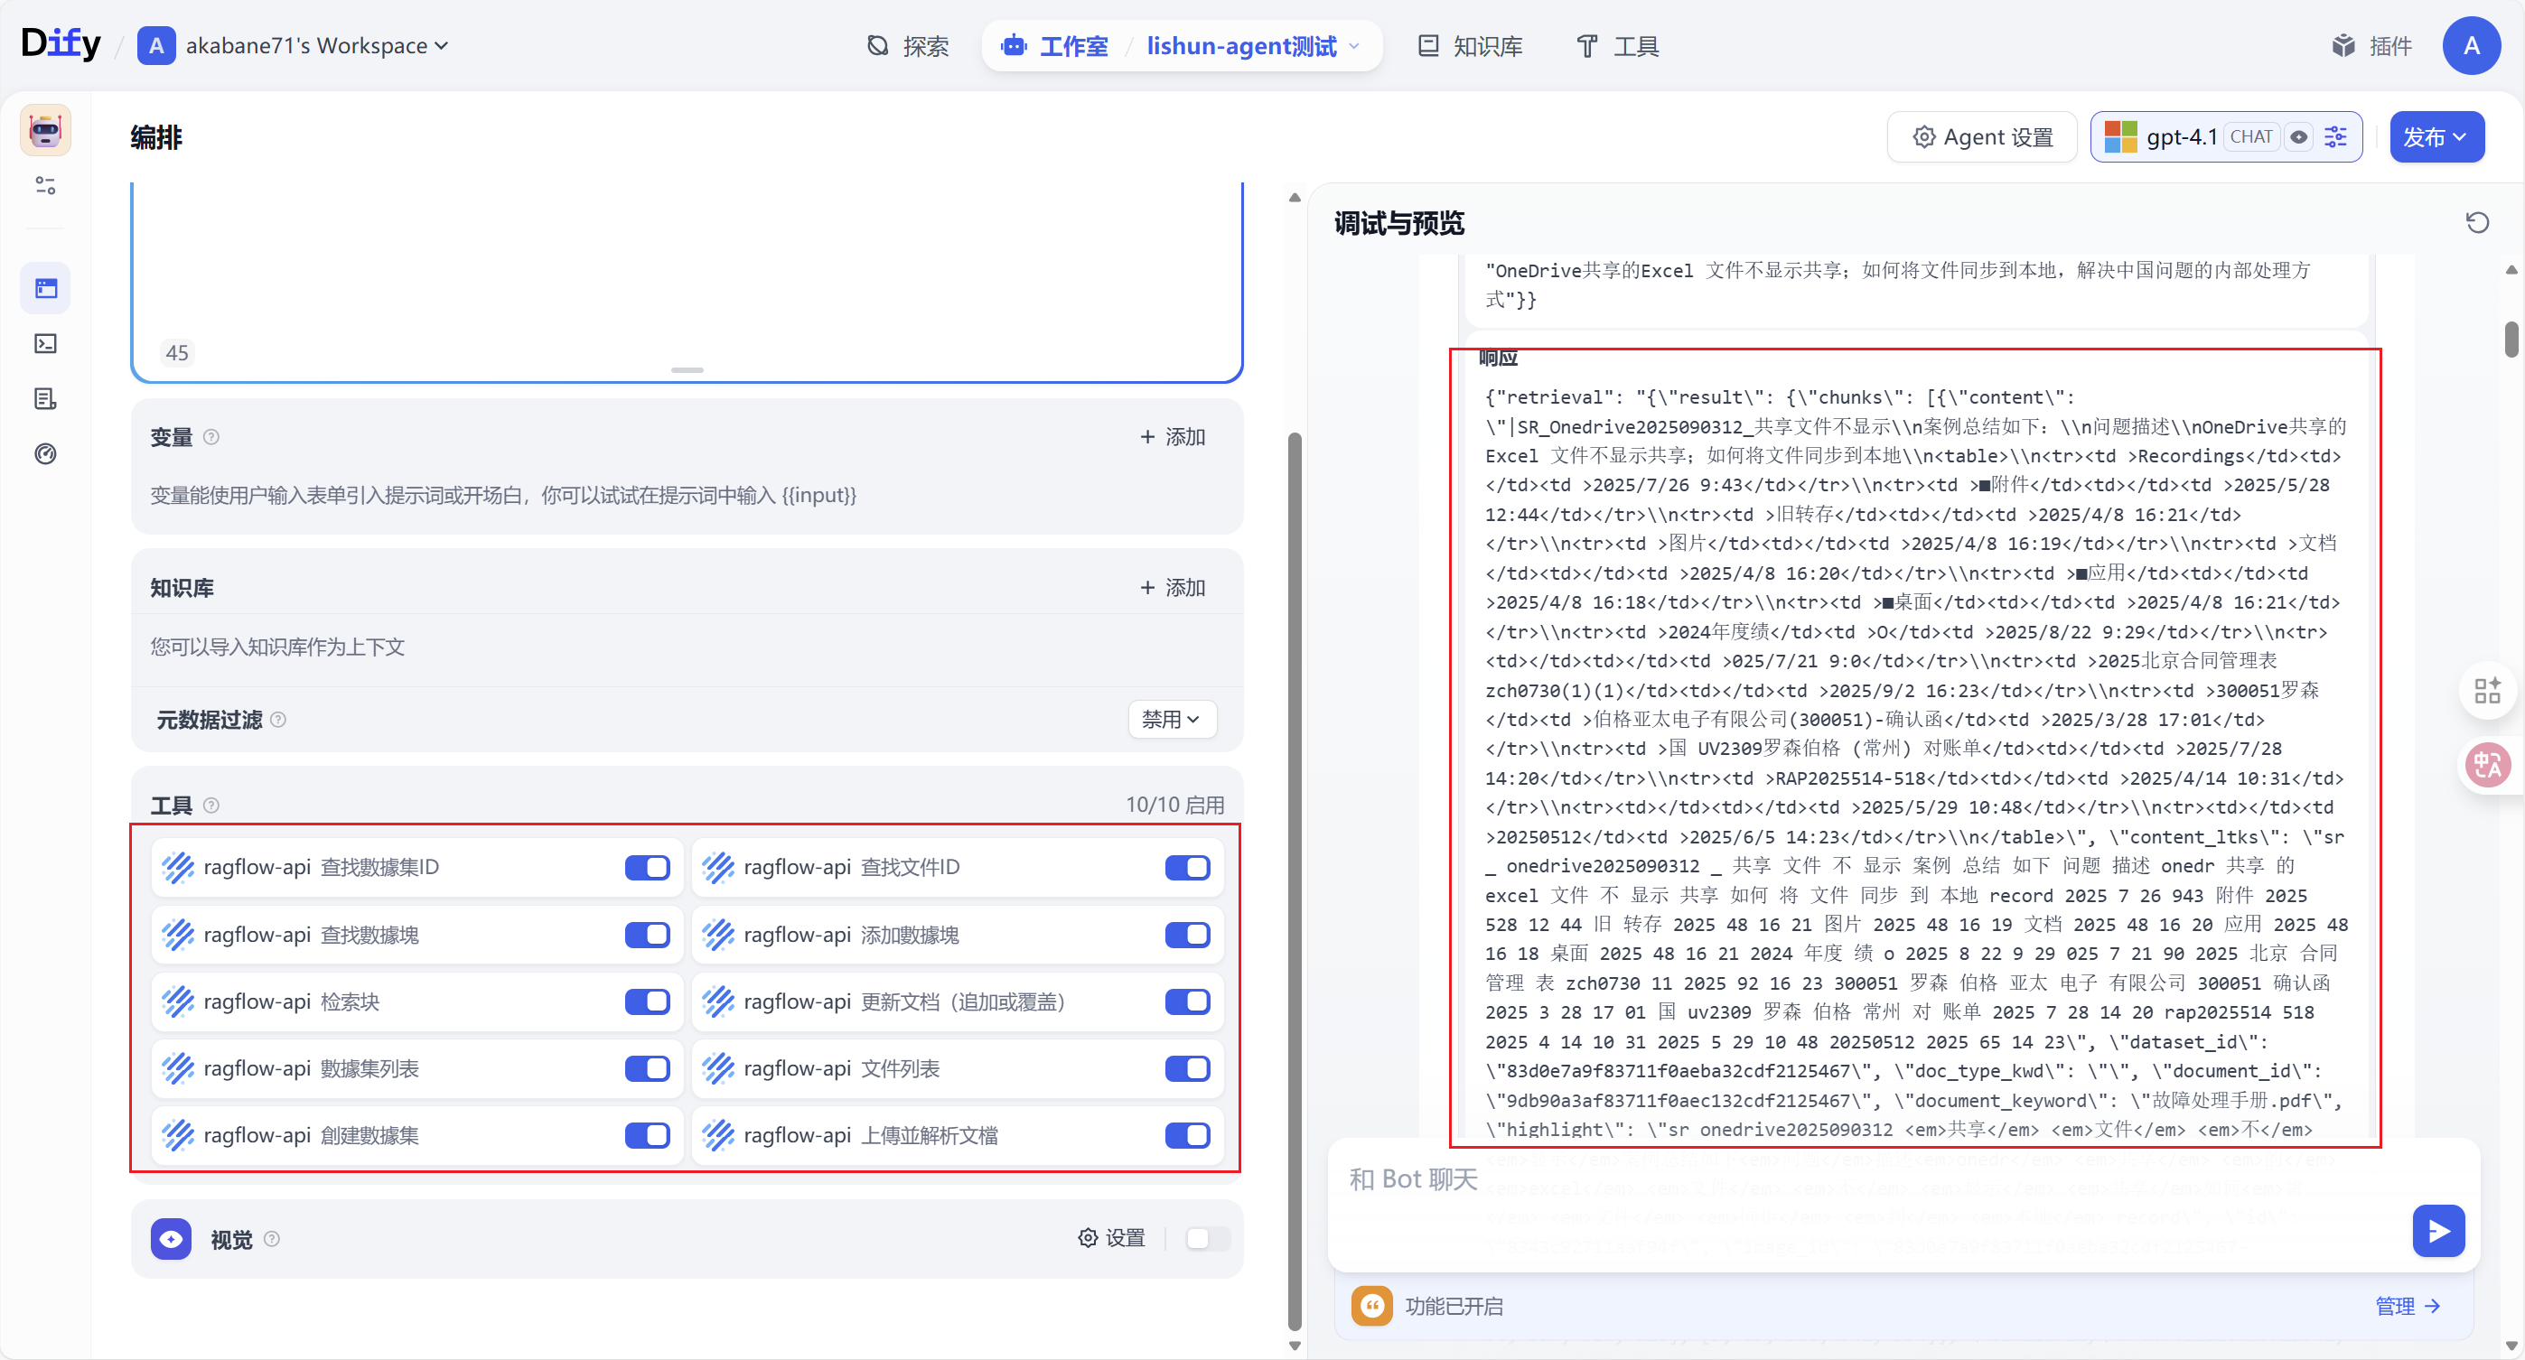Open the logs and annotations sidebar icon
This screenshot has width=2525, height=1360.
46,399
